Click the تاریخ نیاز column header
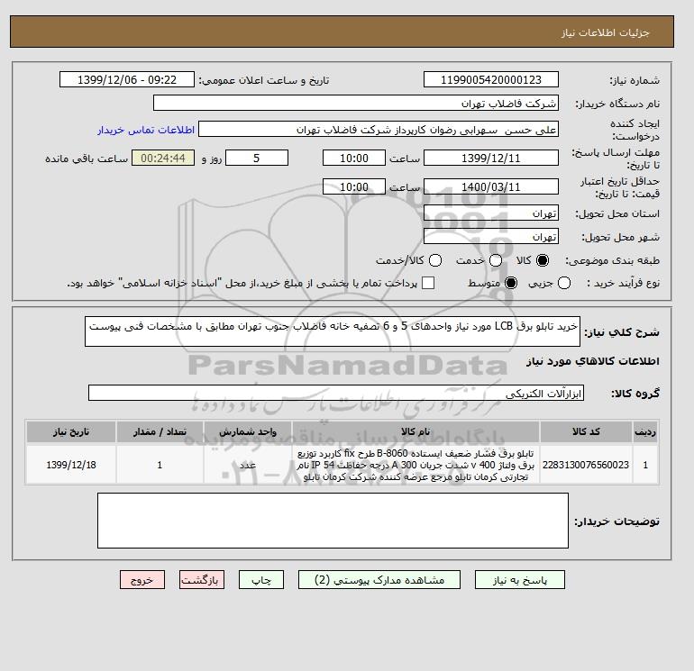The width and height of the screenshot is (694, 671). [x=71, y=431]
